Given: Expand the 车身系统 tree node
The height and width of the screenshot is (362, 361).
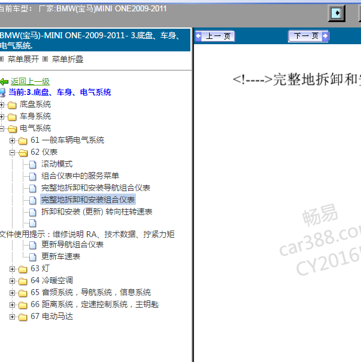Looking at the screenshot, I should pyautogui.click(x=2, y=117).
